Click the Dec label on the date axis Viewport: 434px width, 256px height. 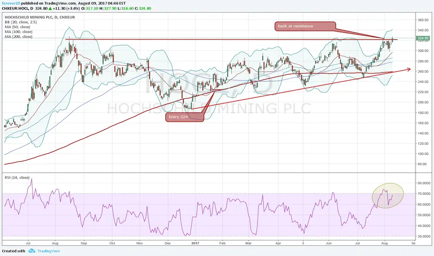(168, 243)
